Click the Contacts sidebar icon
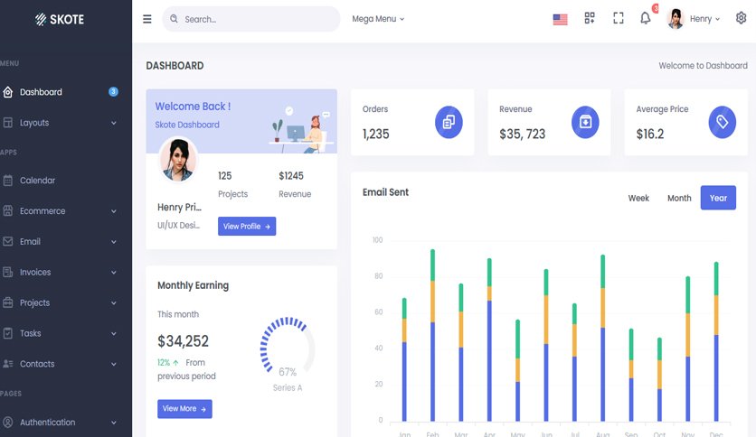756x437 pixels. click(x=8, y=364)
